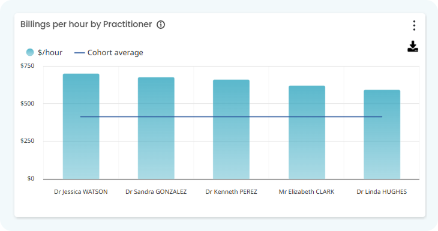Screen dimensions: 438x231
Task: Click the teal $/hour legend circle
Action: pyautogui.click(x=30, y=52)
